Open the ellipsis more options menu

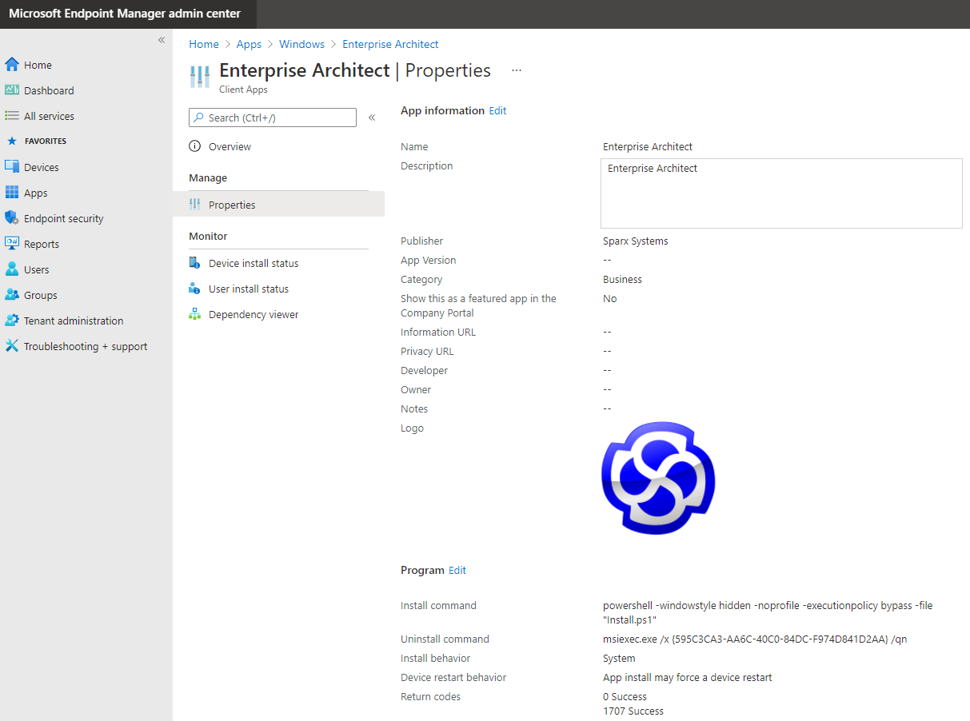(x=517, y=70)
